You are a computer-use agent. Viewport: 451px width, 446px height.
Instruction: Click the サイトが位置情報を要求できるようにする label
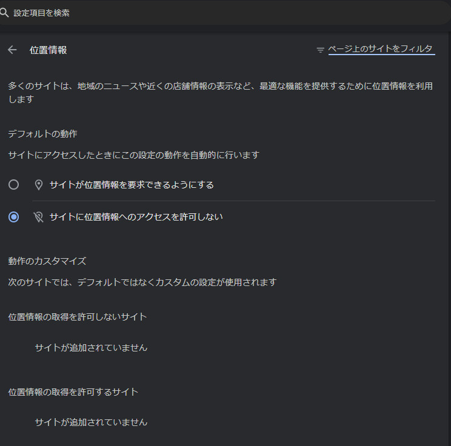point(132,185)
